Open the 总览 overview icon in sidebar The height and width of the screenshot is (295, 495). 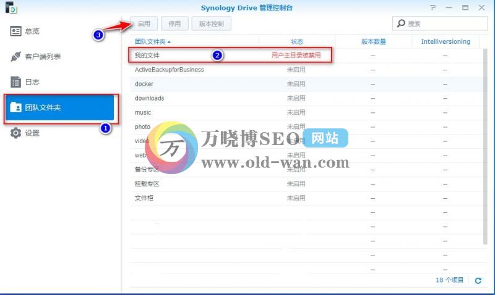pyautogui.click(x=15, y=31)
